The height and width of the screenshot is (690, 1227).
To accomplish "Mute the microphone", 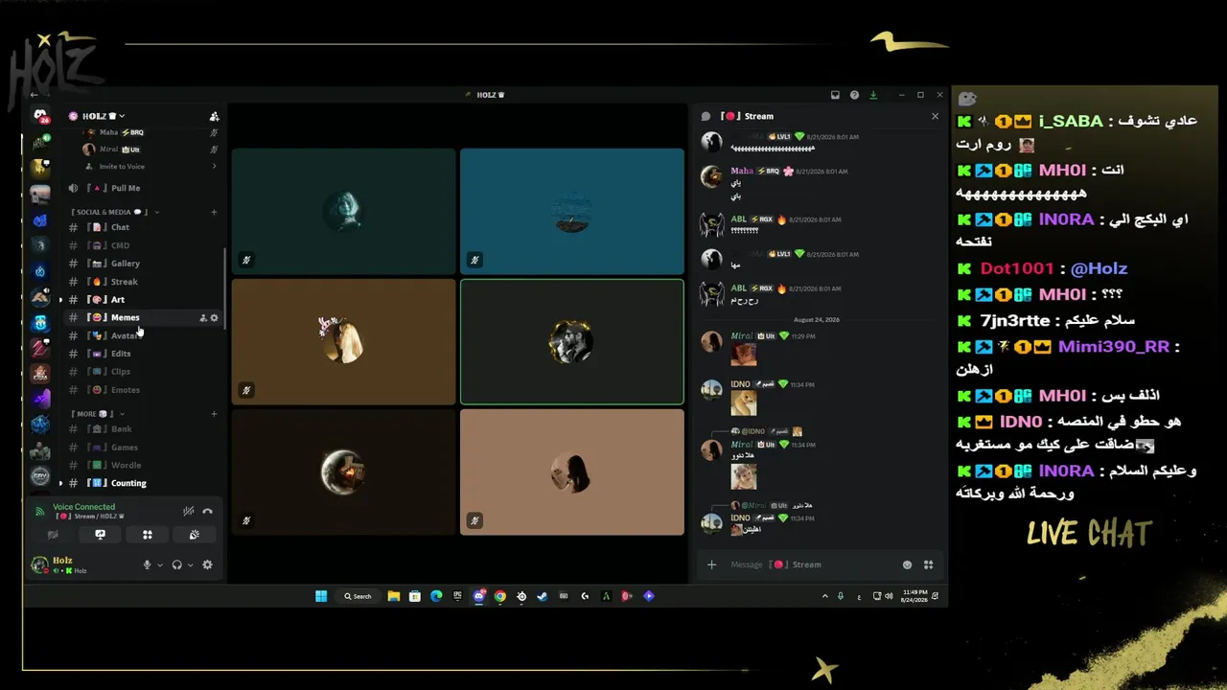I will coord(148,565).
